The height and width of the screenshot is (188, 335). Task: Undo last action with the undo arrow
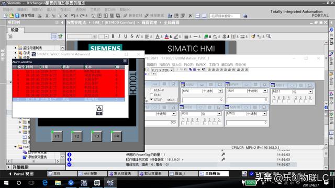(x=73, y=16)
